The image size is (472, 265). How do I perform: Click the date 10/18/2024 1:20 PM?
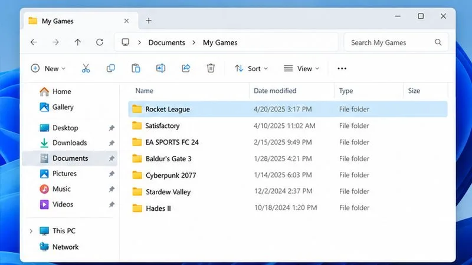coord(286,208)
